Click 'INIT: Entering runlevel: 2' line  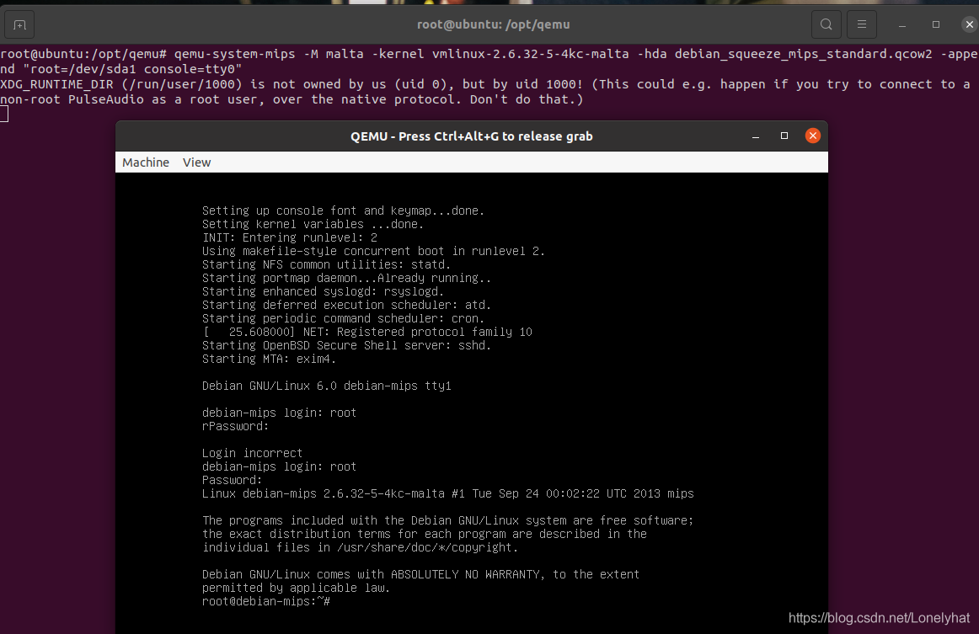pos(290,237)
